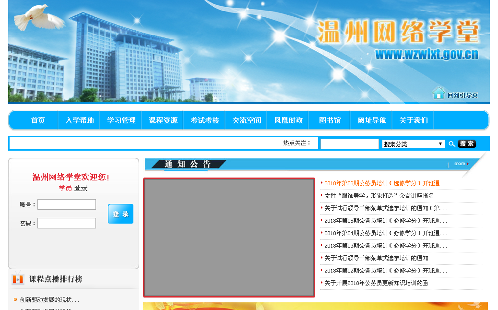Image resolution: width=498 pixels, height=310 pixels.
Task: Click the 搜索 button in search bar
Action: coord(467,144)
